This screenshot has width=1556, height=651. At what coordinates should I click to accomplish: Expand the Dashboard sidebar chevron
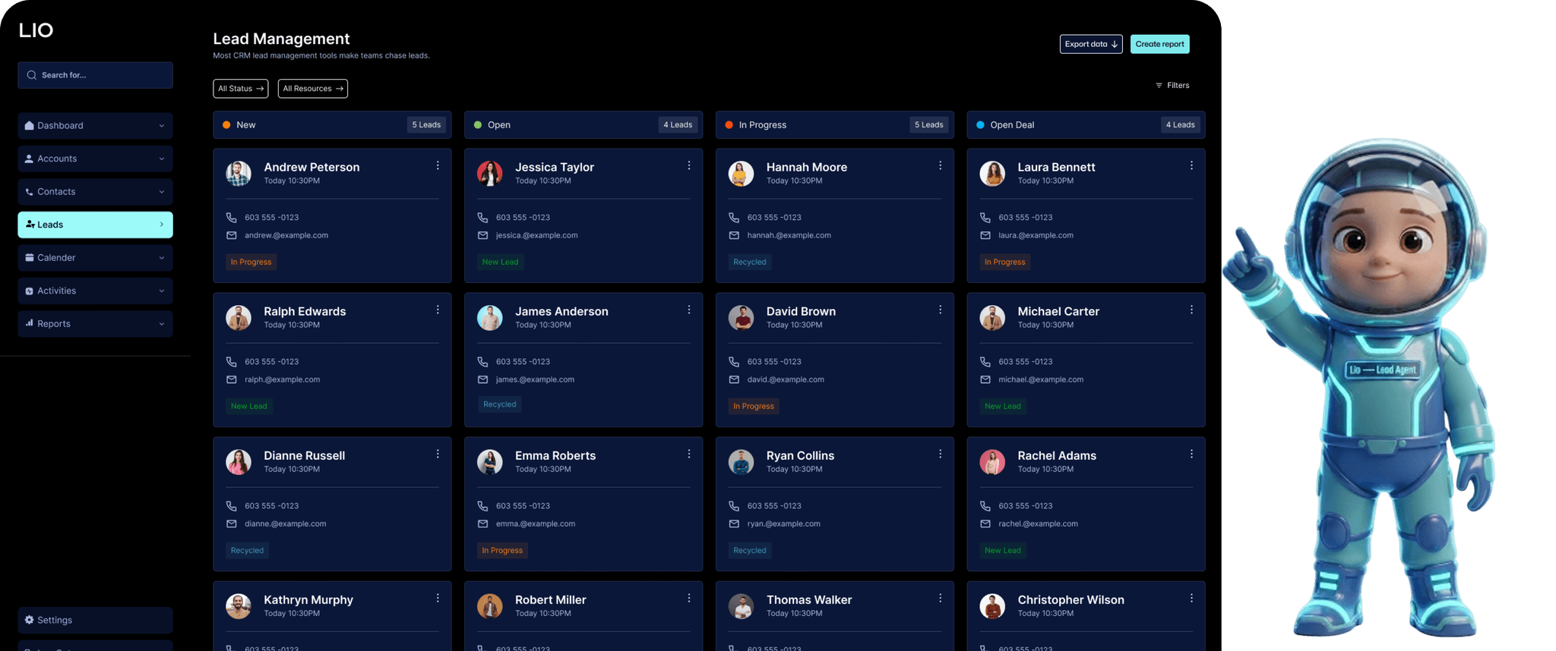161,126
